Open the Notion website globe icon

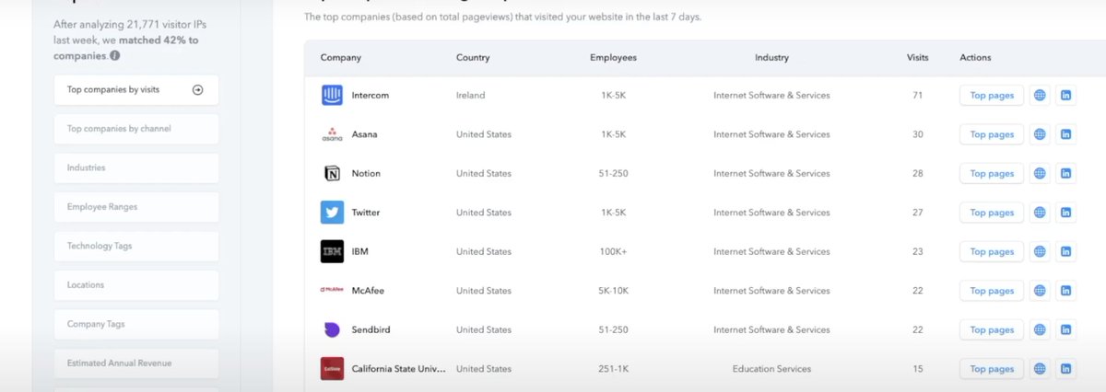(x=1040, y=173)
